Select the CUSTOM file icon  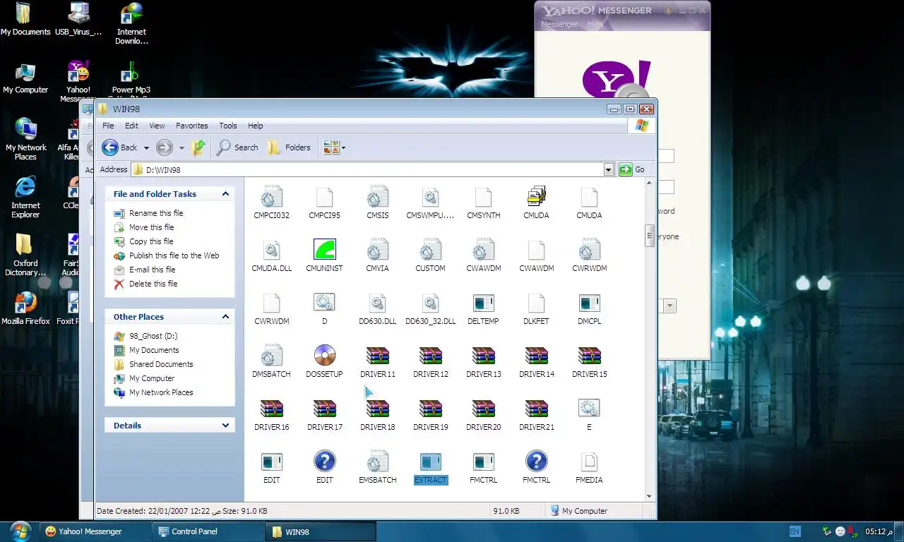(430, 250)
